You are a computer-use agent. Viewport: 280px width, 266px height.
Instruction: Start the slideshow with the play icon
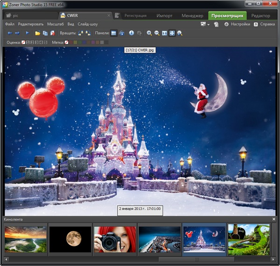click(x=27, y=33)
